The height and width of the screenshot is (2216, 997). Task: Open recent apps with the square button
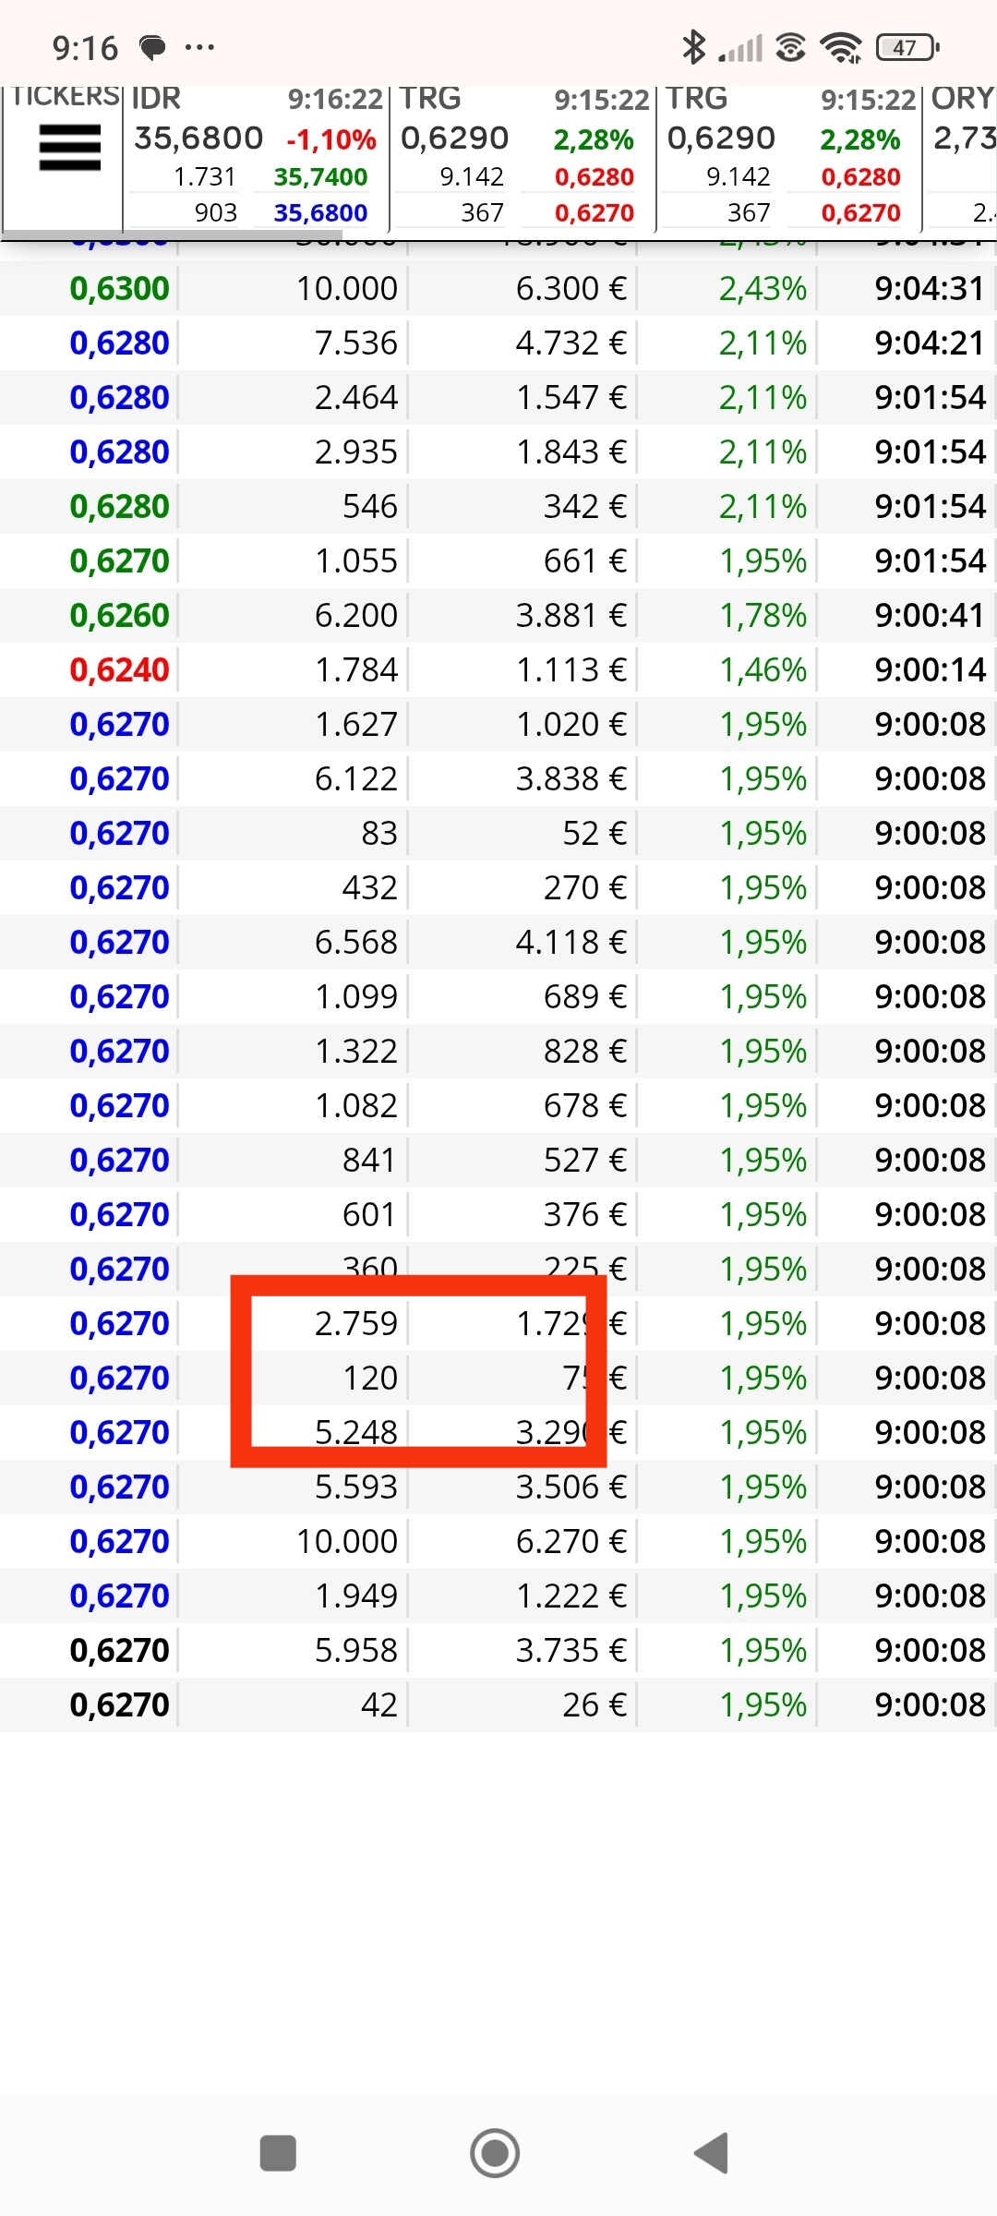pyautogui.click(x=278, y=2153)
